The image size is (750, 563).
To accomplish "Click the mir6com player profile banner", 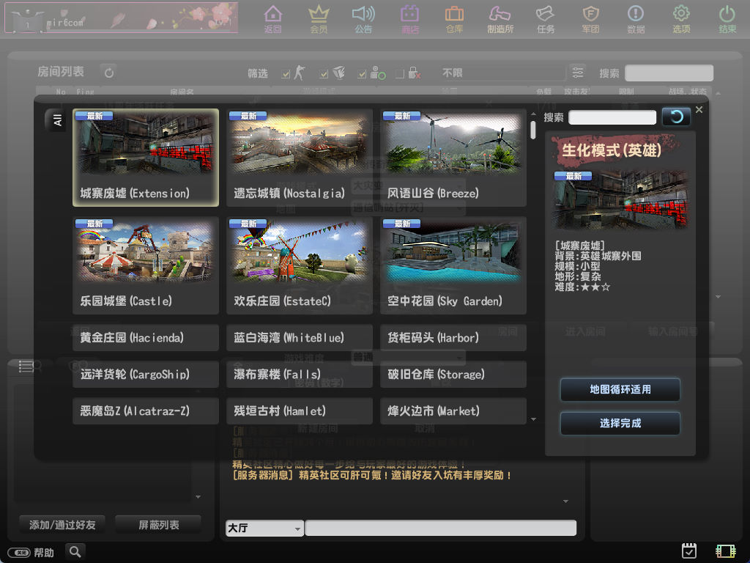I will (121, 18).
